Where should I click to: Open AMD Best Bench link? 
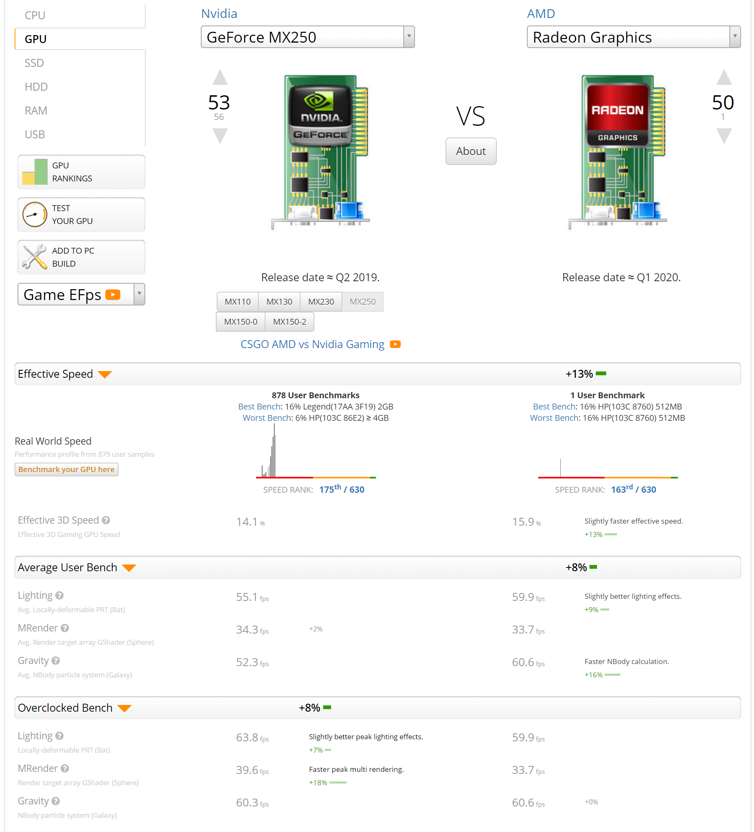(554, 407)
